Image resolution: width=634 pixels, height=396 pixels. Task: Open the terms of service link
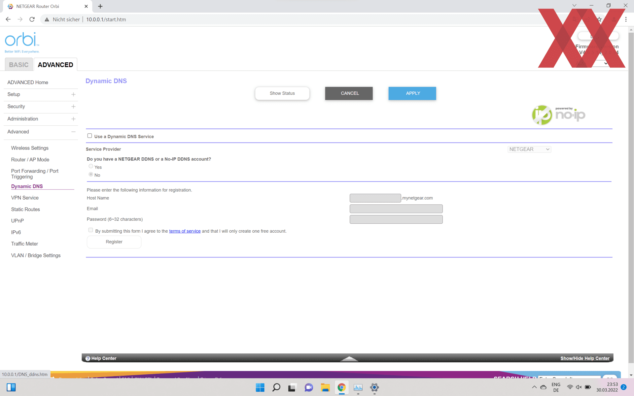click(x=185, y=231)
